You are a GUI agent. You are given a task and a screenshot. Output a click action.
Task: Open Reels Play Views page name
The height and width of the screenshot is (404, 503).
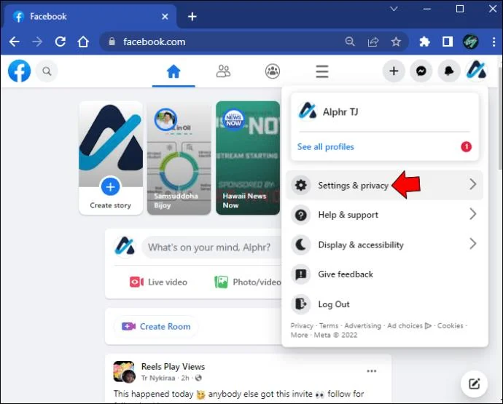tap(173, 367)
